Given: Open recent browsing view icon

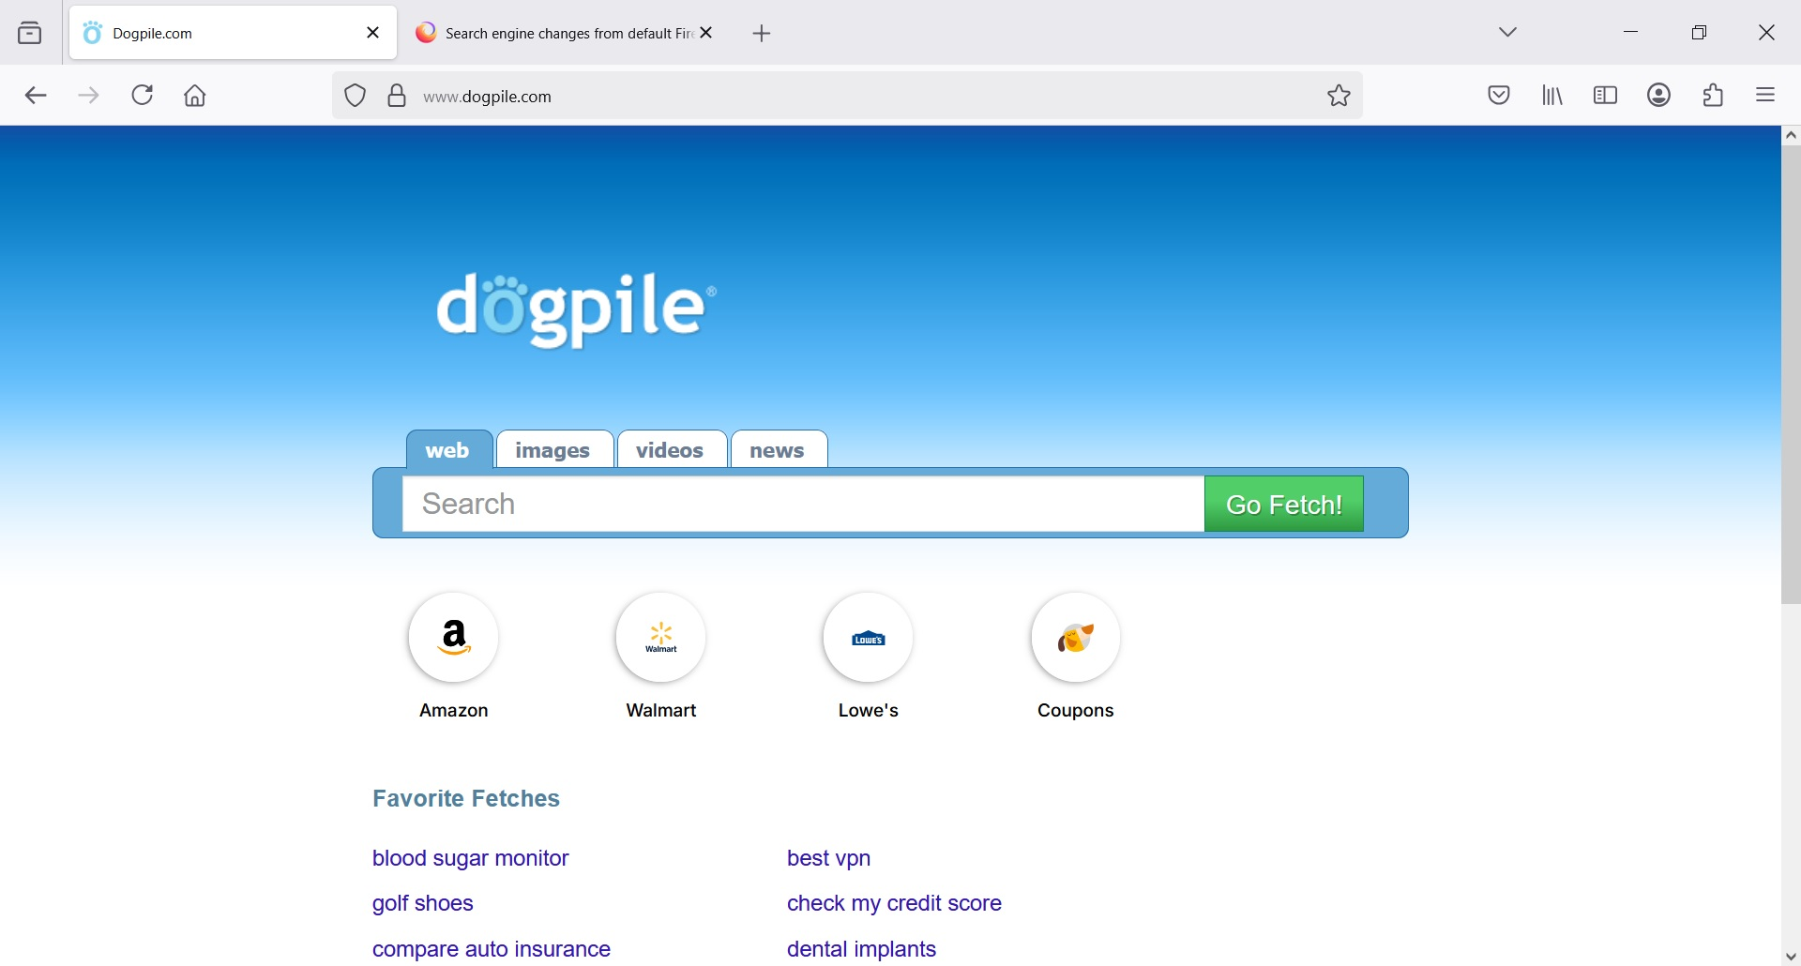Looking at the screenshot, I should click(x=30, y=34).
